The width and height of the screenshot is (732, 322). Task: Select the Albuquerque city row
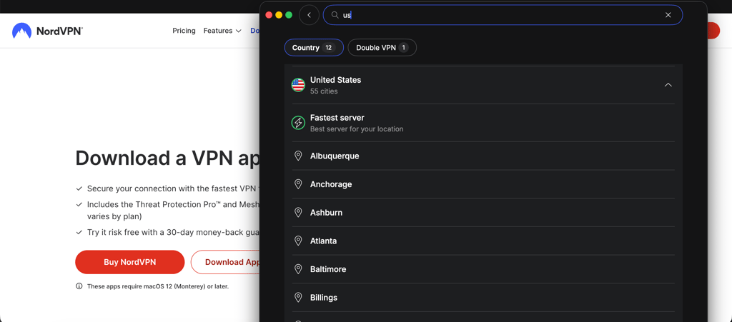pos(483,156)
